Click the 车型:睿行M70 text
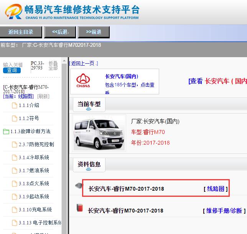This screenshot has width=247, height=234. (x=148, y=132)
